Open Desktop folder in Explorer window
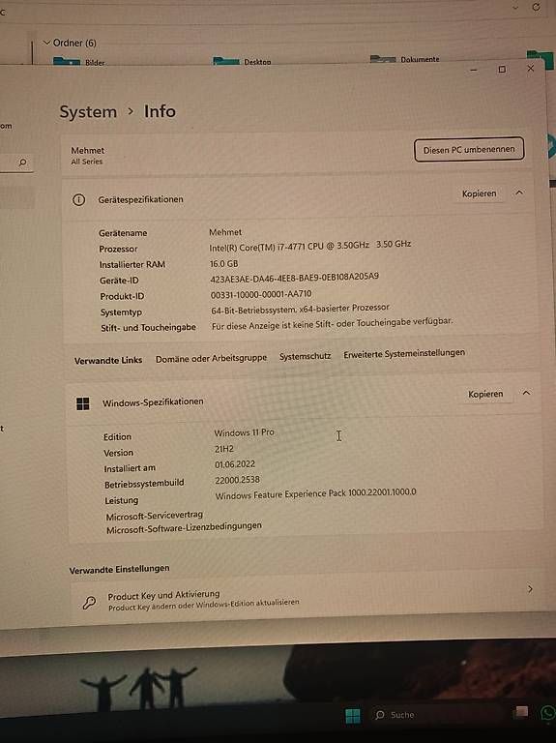 (x=242, y=61)
